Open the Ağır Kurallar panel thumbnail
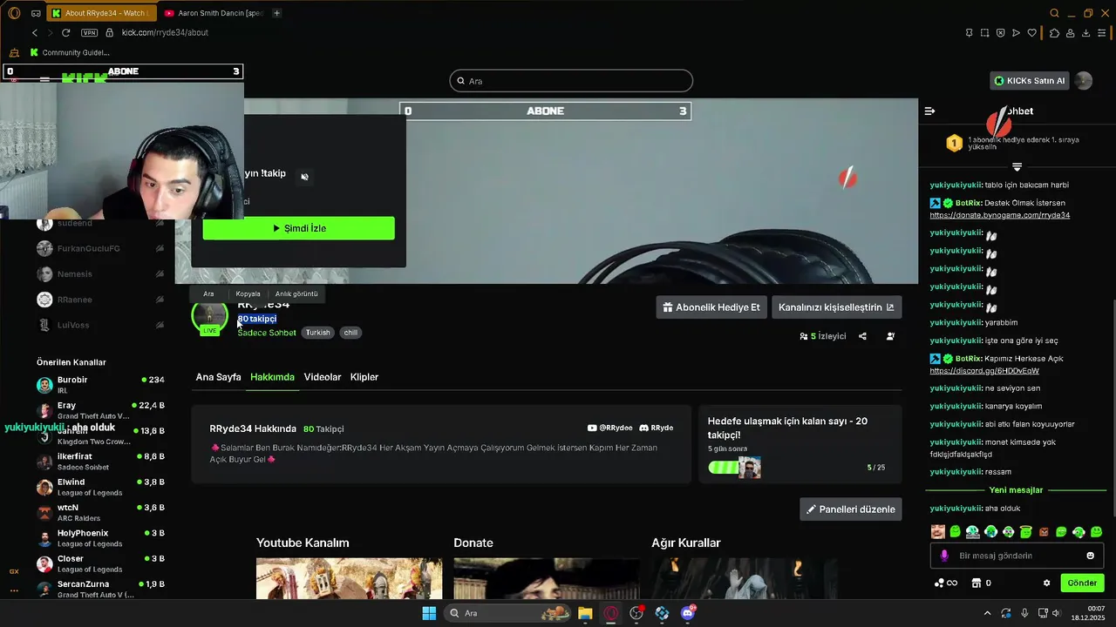Viewport: 1116px width, 627px height. pyautogui.click(x=744, y=578)
